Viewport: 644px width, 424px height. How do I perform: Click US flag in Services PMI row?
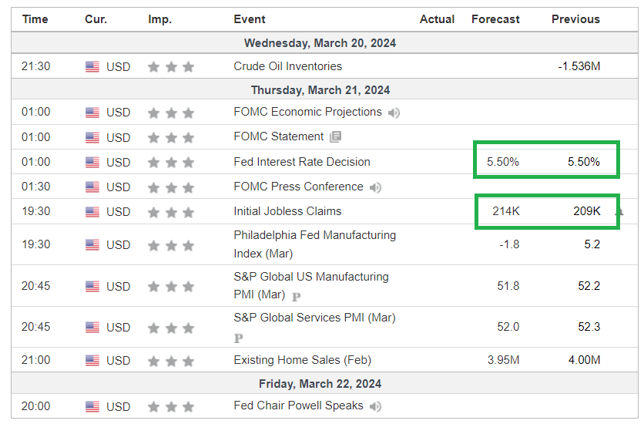tap(92, 328)
